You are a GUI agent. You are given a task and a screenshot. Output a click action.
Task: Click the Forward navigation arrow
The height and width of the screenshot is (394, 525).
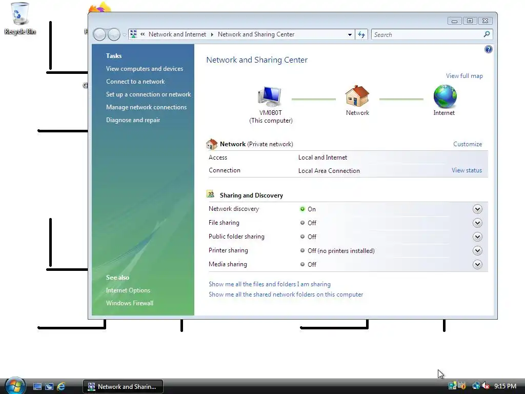click(x=114, y=34)
